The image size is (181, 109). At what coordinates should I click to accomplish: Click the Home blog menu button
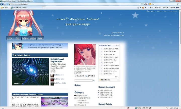(x=10, y=38)
